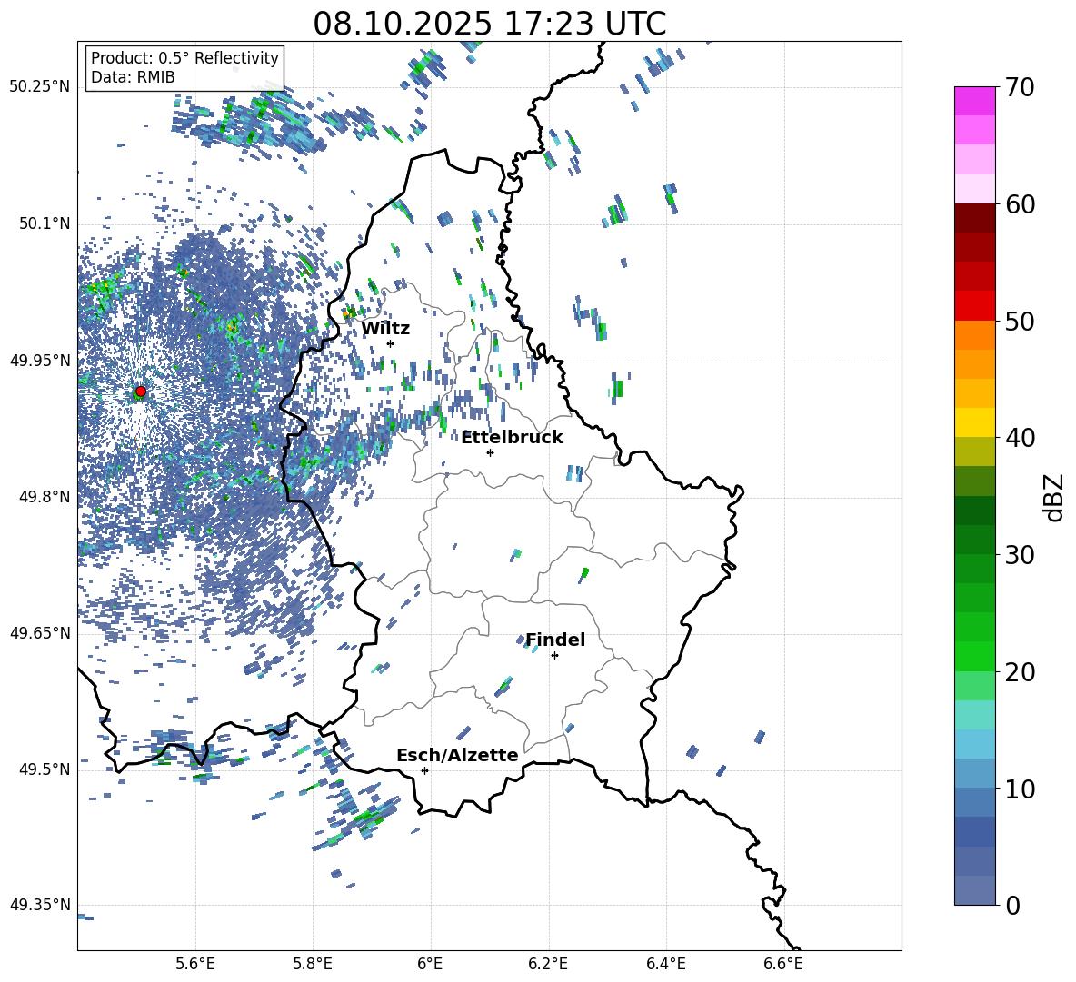Screen dimensions: 1076x982
Task: Click the dBZ colorbar axis label
Action: (1054, 496)
